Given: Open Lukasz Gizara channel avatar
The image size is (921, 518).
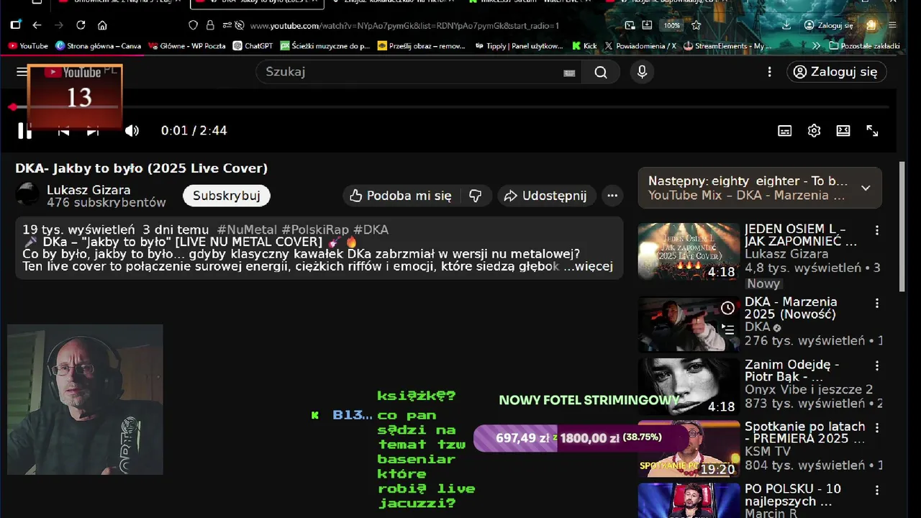Looking at the screenshot, I should point(27,195).
